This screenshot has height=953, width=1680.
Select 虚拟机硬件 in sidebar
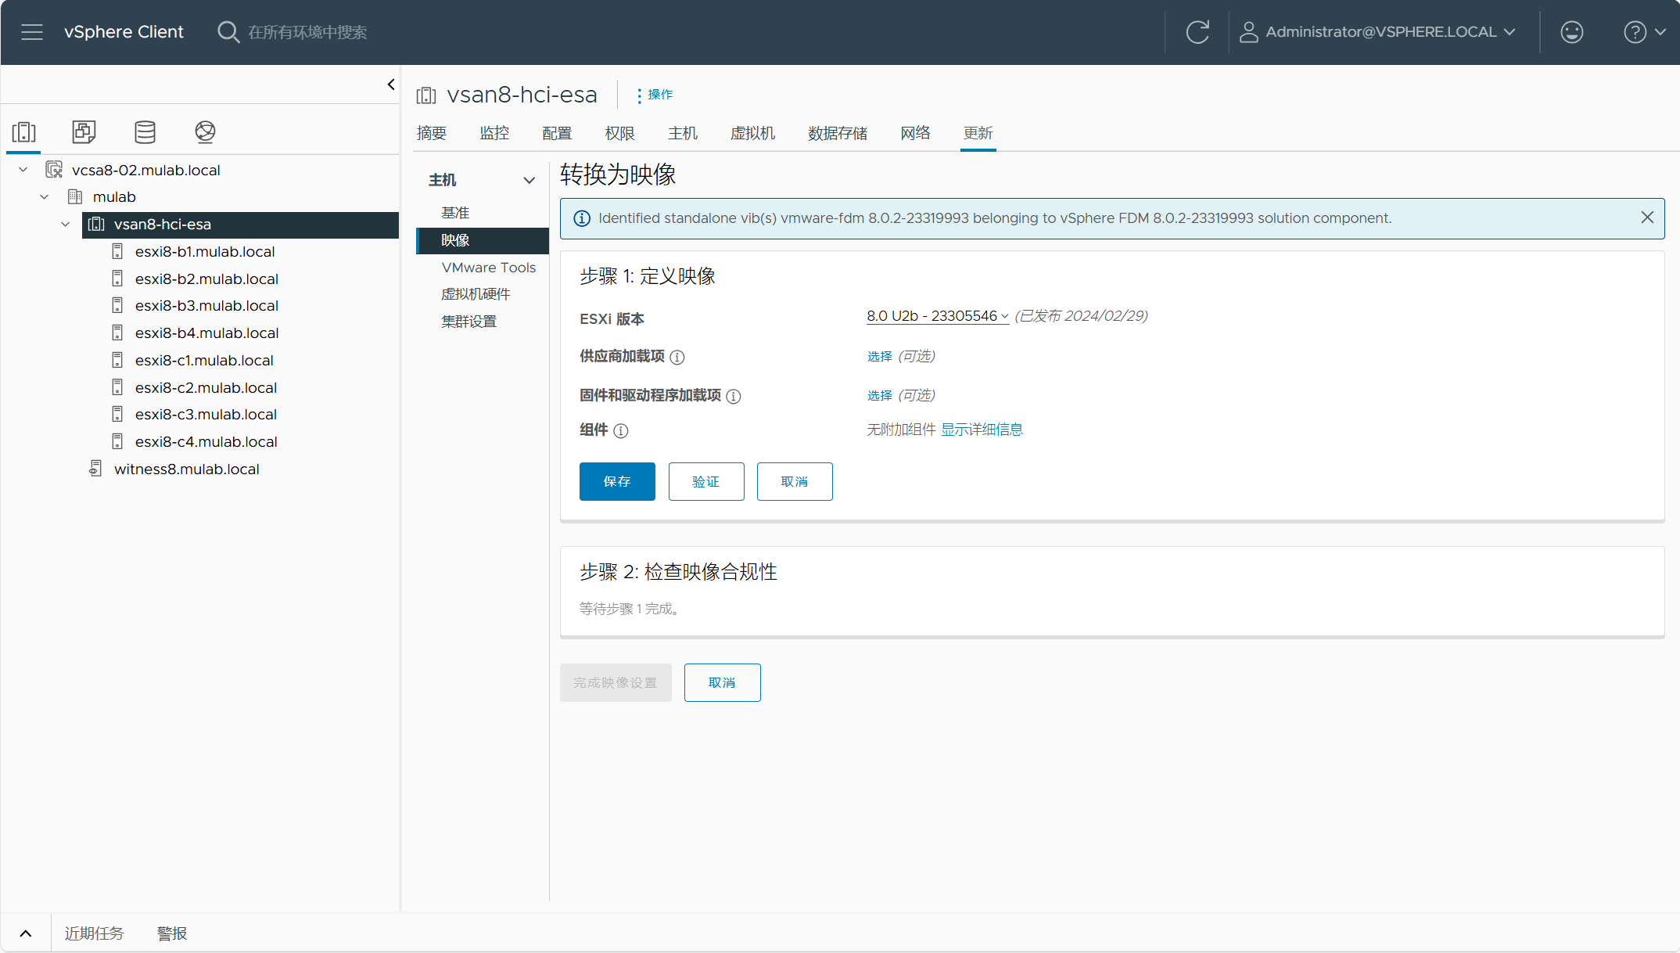476,294
